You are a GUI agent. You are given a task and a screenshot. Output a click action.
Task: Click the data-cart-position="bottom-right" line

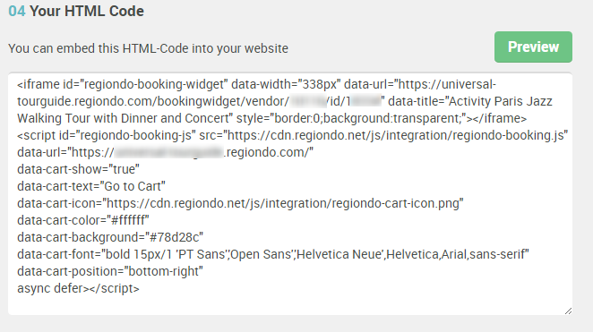[x=110, y=271]
